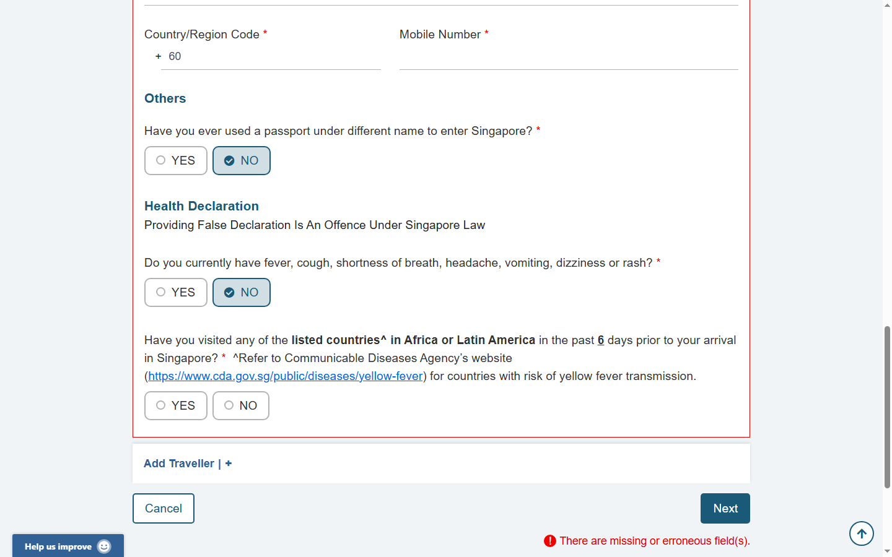The width and height of the screenshot is (892, 557).
Task: Select NO for visiting Africa or Latin America
Action: coord(240,406)
